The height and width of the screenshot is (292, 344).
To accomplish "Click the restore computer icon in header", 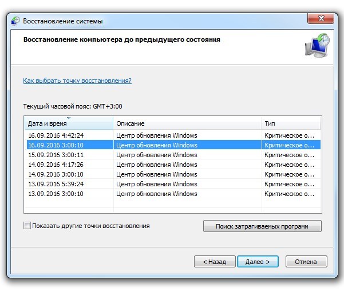I will pos(316,46).
